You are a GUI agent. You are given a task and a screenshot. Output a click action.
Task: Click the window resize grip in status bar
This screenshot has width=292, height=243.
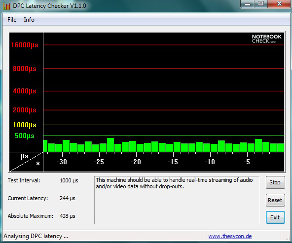[x=288, y=238]
